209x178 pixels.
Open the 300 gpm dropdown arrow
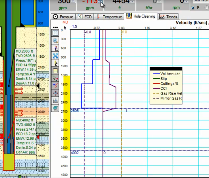point(73,1)
